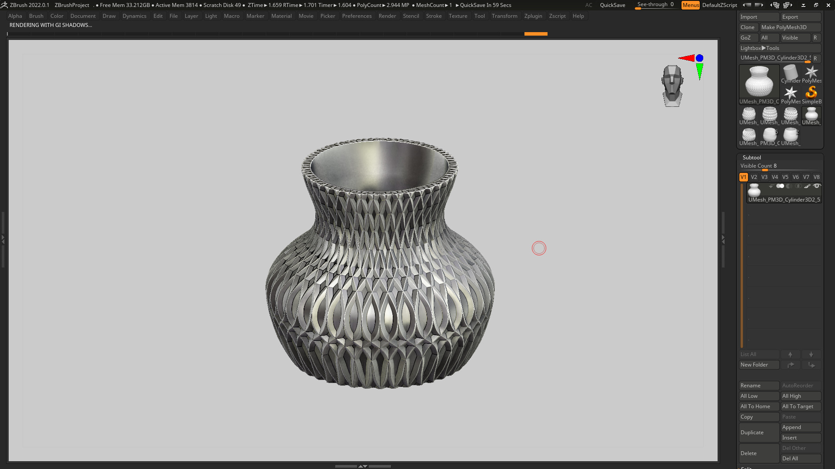Click the next UI layout arrow icon
The width and height of the screenshot is (835, 469).
[788, 5]
